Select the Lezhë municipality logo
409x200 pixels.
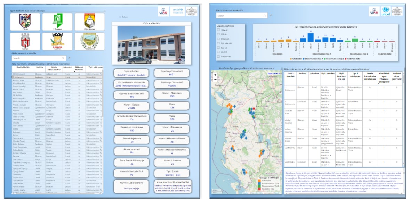[x=57, y=41]
